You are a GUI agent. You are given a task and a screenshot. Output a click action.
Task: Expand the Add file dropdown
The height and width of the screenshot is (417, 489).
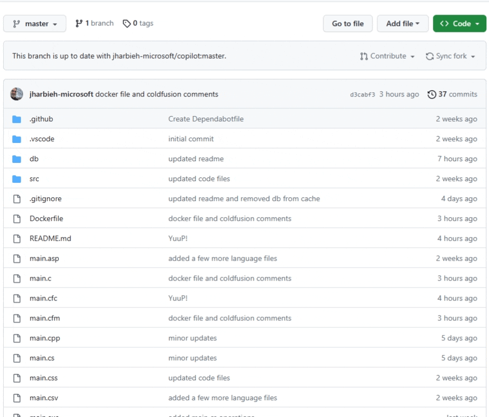tap(403, 24)
